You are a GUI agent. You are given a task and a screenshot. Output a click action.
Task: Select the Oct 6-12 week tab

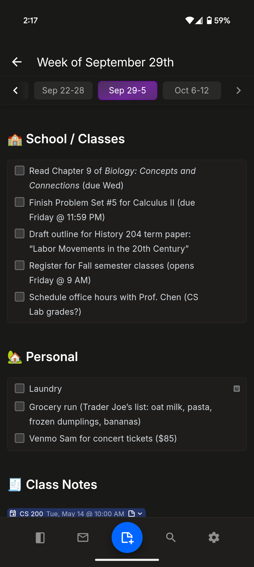click(x=192, y=91)
